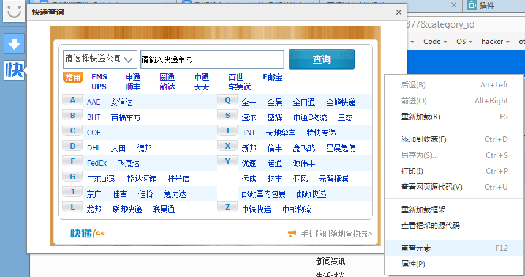Select the TNT courier link
Image resolution: width=525 pixels, height=277 pixels.
249,133
